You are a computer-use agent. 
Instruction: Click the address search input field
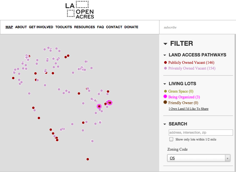(x=201, y=133)
